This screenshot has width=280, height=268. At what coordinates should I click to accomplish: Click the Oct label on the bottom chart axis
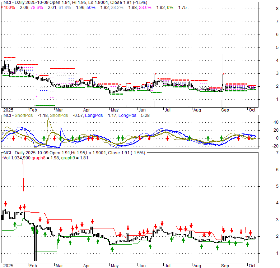coord(252,265)
